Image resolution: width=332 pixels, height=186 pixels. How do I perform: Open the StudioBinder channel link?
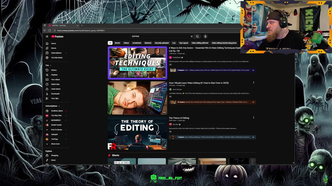(x=177, y=58)
